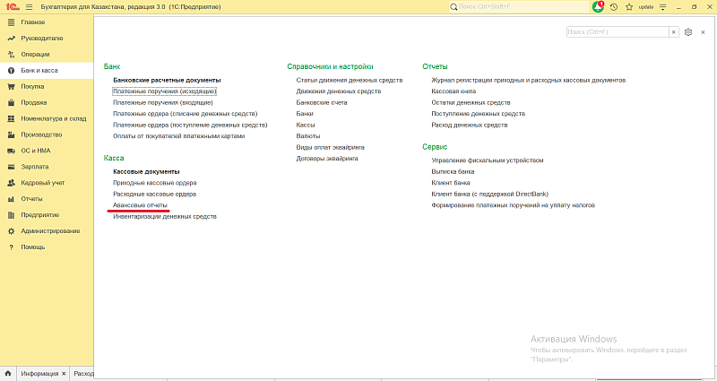This screenshot has height=381, width=717.
Task: Close the function menu panel
Action: pos(703,31)
